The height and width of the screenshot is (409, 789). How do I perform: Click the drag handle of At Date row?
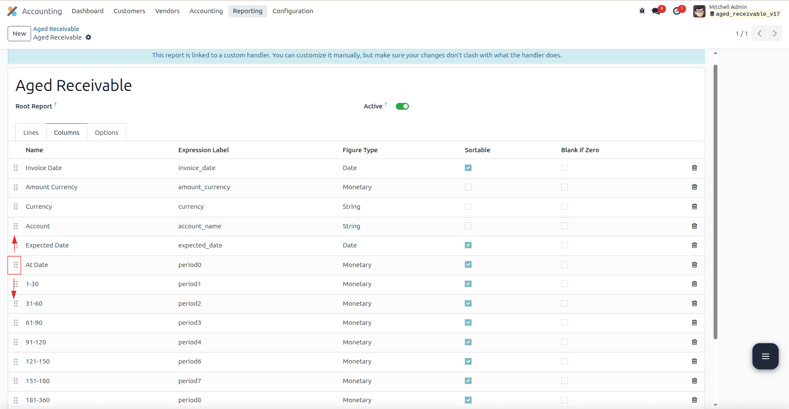pyautogui.click(x=16, y=265)
